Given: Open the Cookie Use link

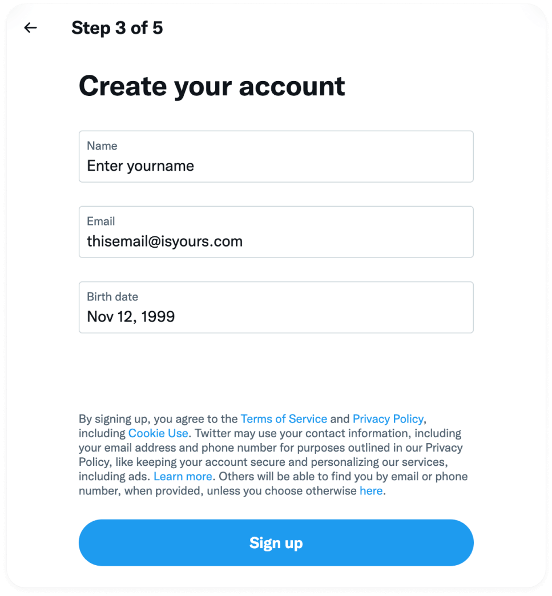Looking at the screenshot, I should (x=158, y=433).
